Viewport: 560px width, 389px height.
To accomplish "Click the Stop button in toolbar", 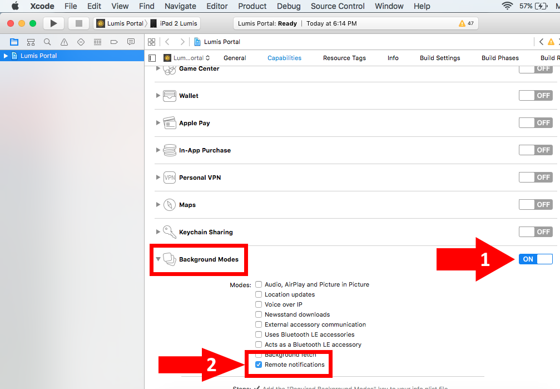I will click(79, 23).
